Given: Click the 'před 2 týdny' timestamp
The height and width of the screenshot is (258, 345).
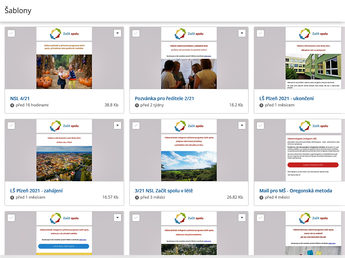Looking at the screenshot, I should point(152,105).
